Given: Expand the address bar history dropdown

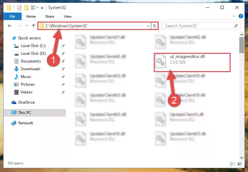Looking at the screenshot, I should (x=148, y=26).
